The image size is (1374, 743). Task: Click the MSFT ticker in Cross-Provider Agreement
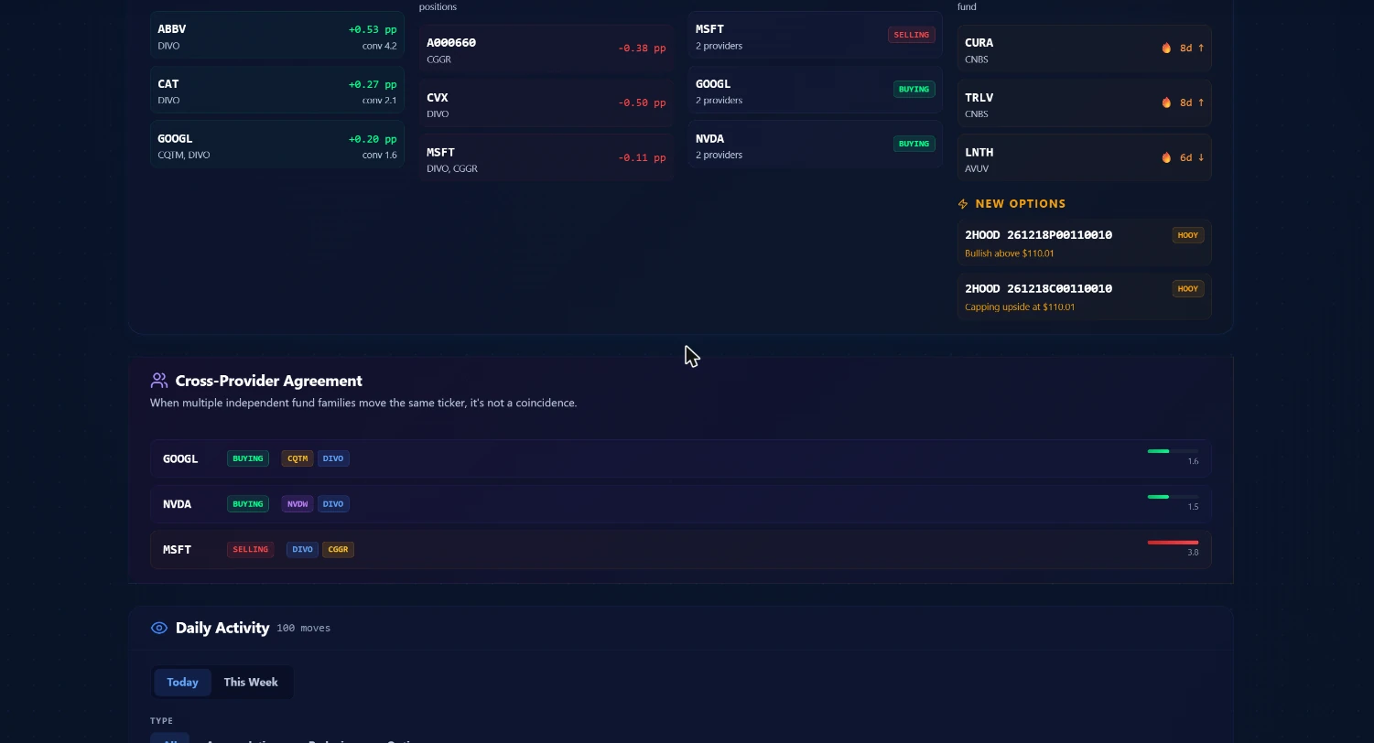tap(178, 550)
